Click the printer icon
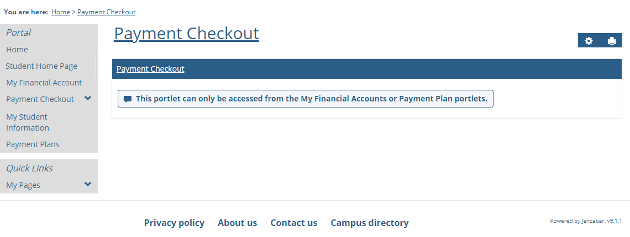 (611, 41)
